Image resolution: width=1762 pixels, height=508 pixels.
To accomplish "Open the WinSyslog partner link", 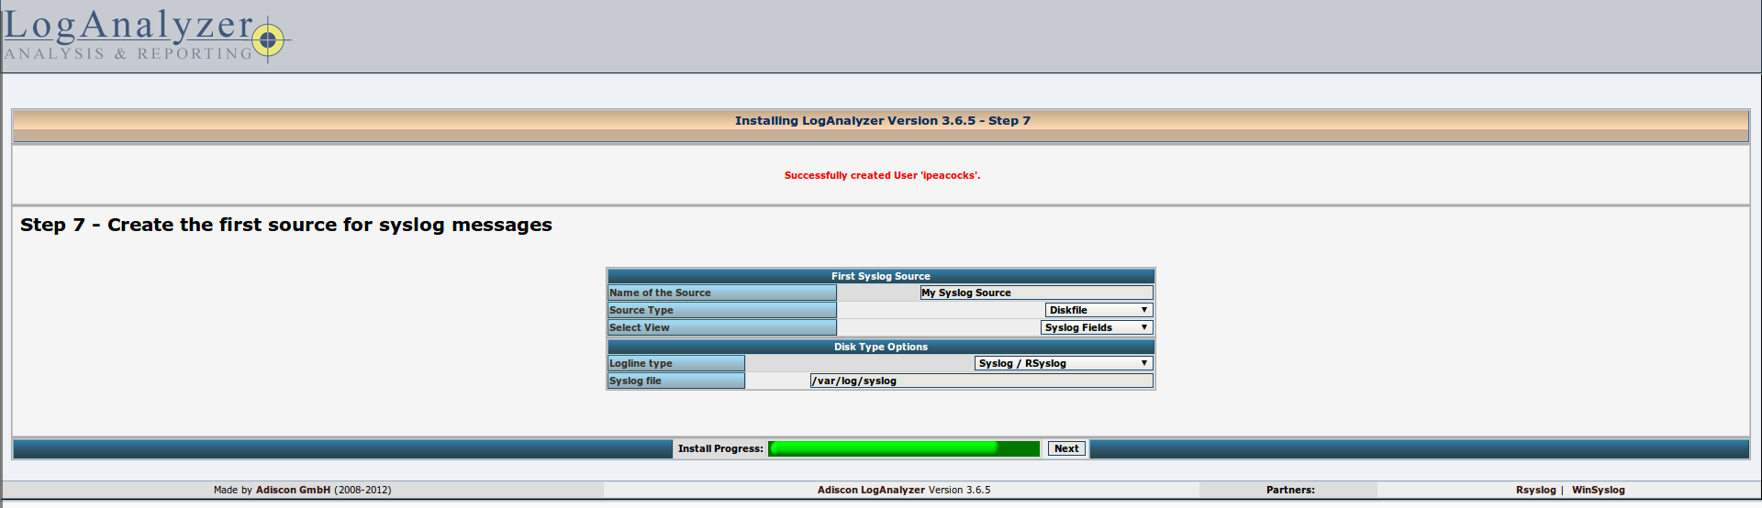I will point(1598,490).
